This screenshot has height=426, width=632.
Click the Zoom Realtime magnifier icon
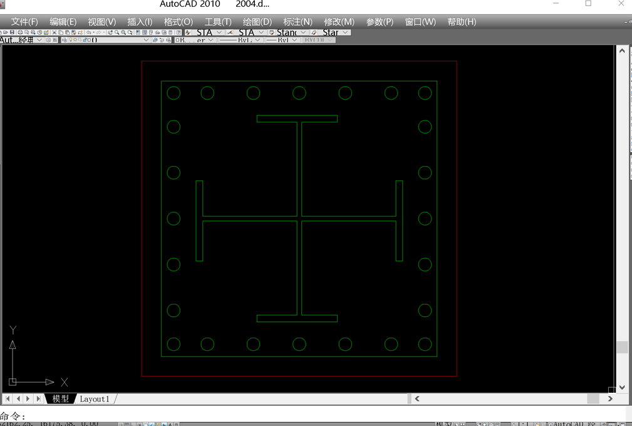coord(117,32)
